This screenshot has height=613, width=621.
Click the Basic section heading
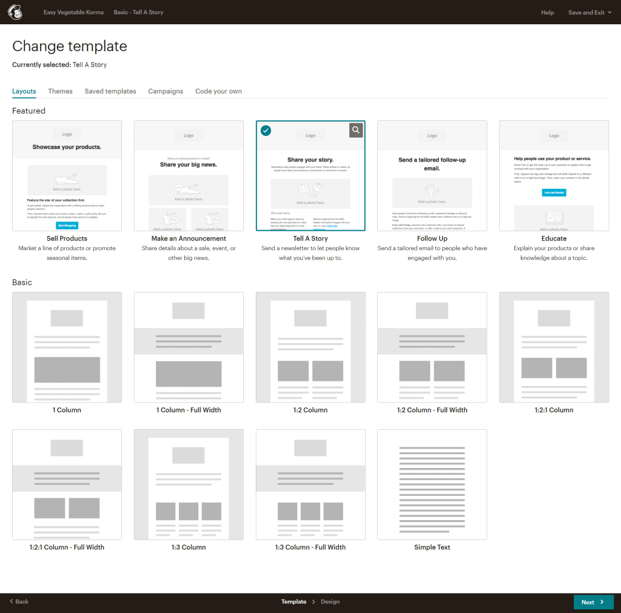(22, 283)
